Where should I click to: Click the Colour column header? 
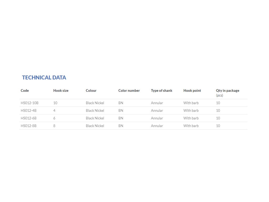(x=91, y=90)
